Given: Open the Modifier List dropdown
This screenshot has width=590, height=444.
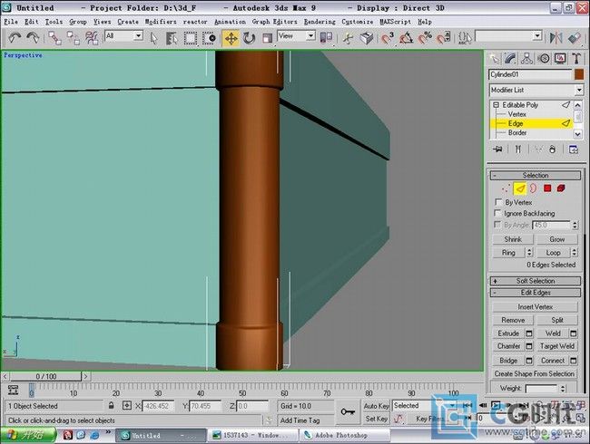Looking at the screenshot, I should (x=579, y=90).
